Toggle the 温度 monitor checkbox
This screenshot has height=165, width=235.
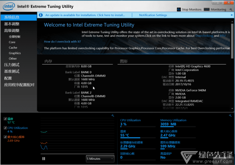(x=5, y=119)
